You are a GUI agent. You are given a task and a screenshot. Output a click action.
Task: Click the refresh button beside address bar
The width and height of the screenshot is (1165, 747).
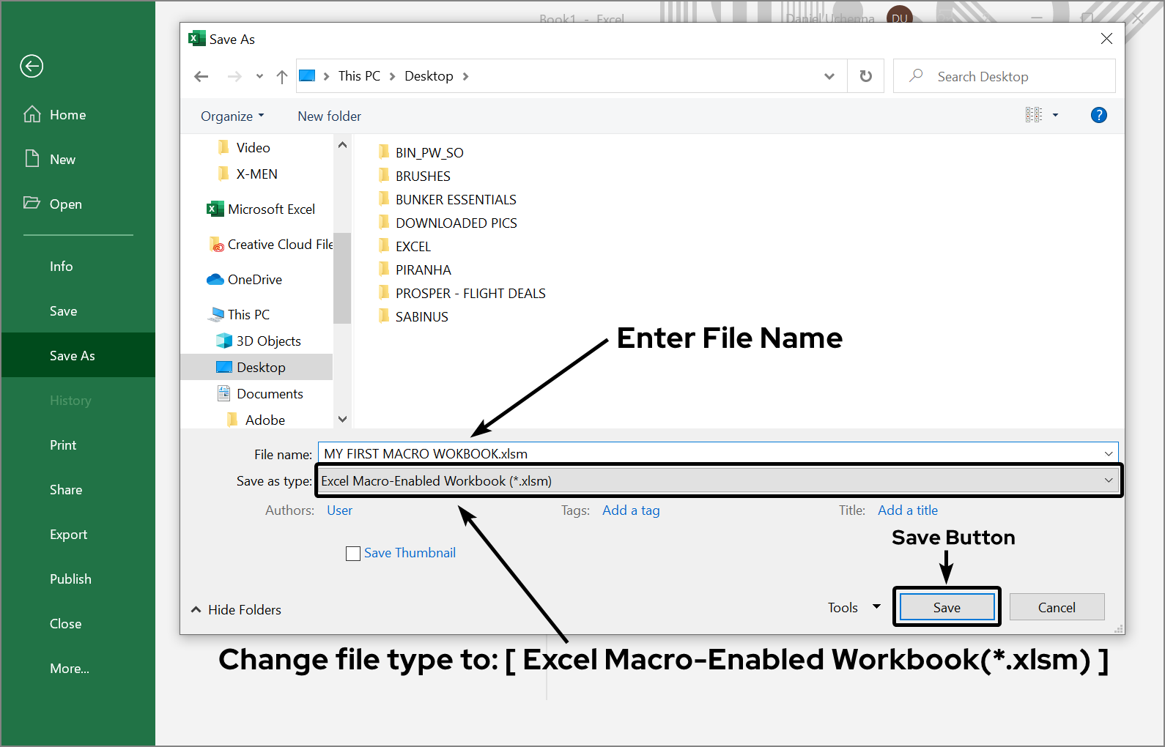coord(865,76)
